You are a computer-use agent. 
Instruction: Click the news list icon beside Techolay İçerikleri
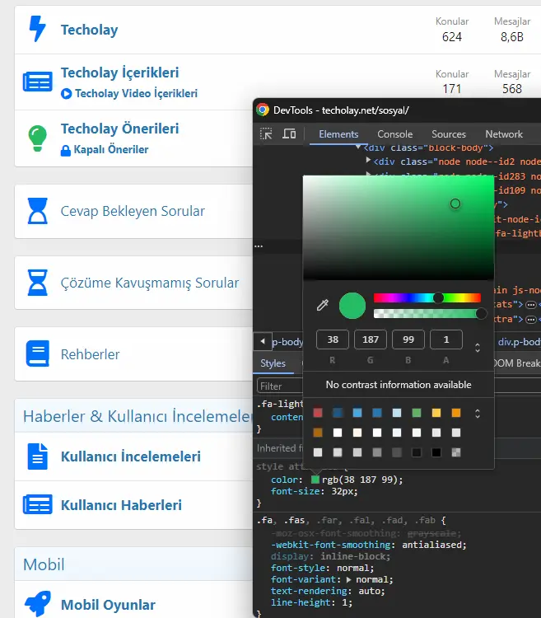click(37, 82)
